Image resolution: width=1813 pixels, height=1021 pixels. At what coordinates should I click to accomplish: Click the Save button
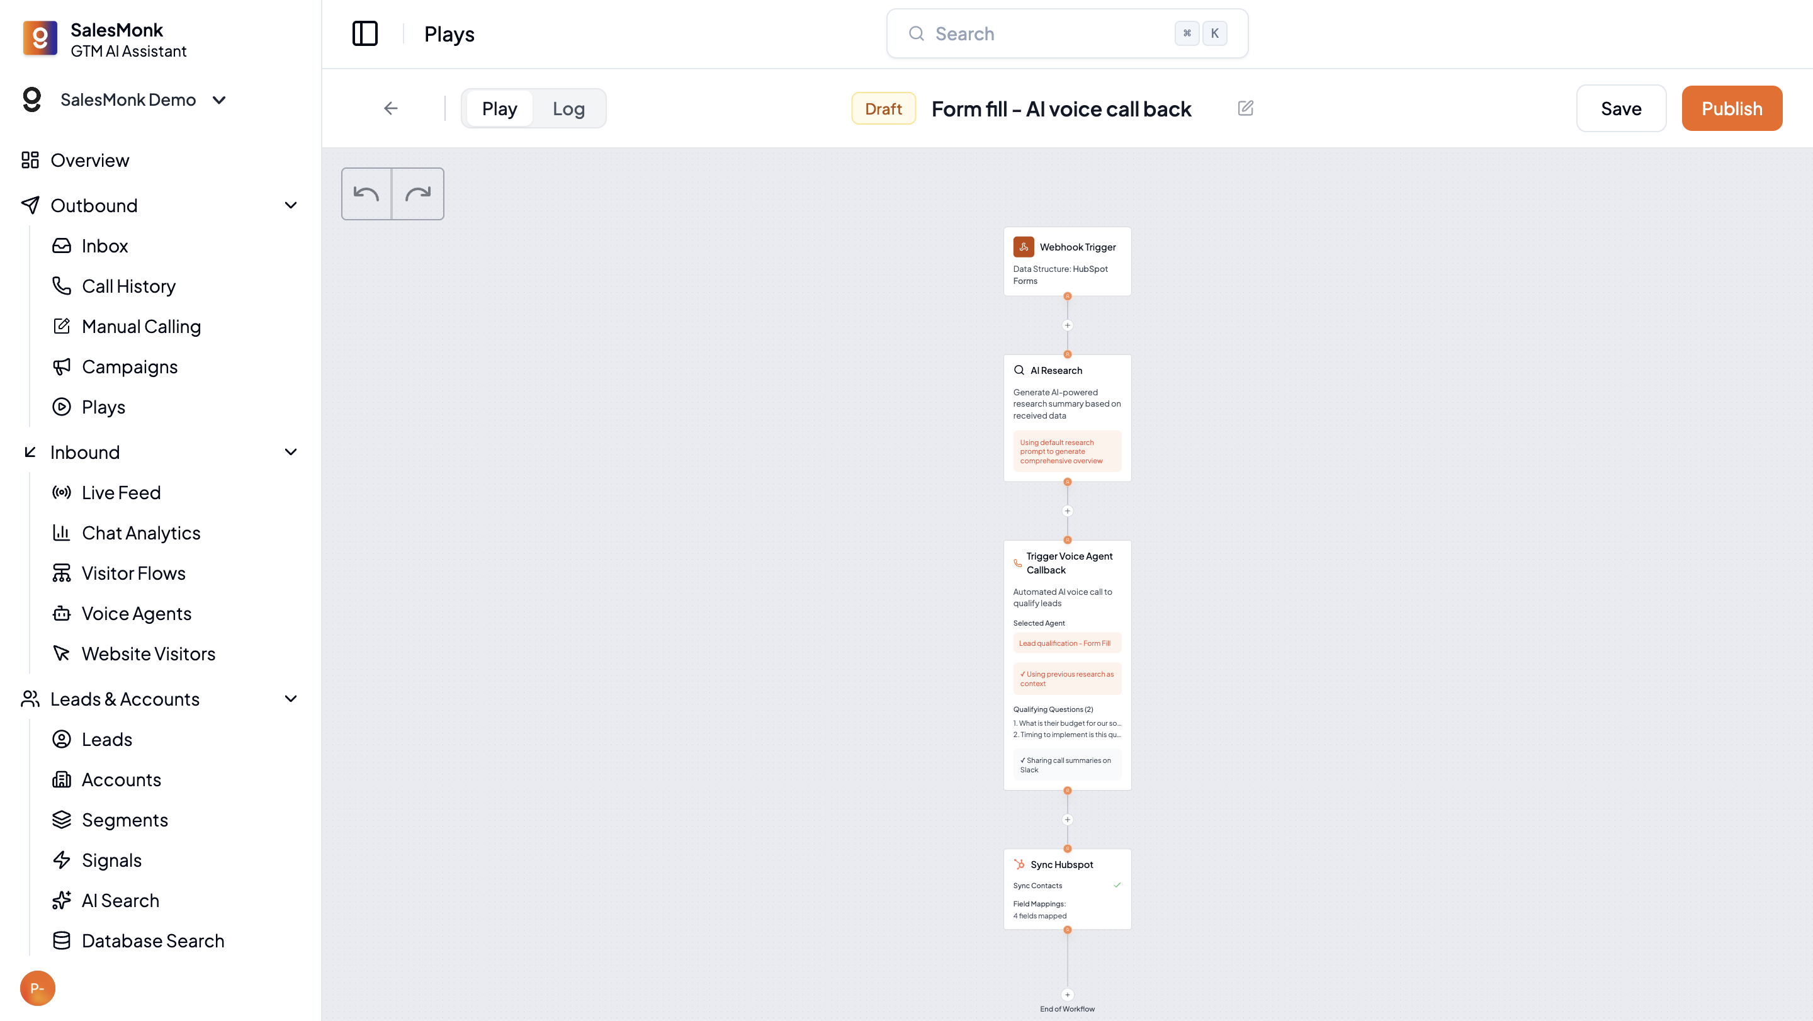pyautogui.click(x=1621, y=108)
